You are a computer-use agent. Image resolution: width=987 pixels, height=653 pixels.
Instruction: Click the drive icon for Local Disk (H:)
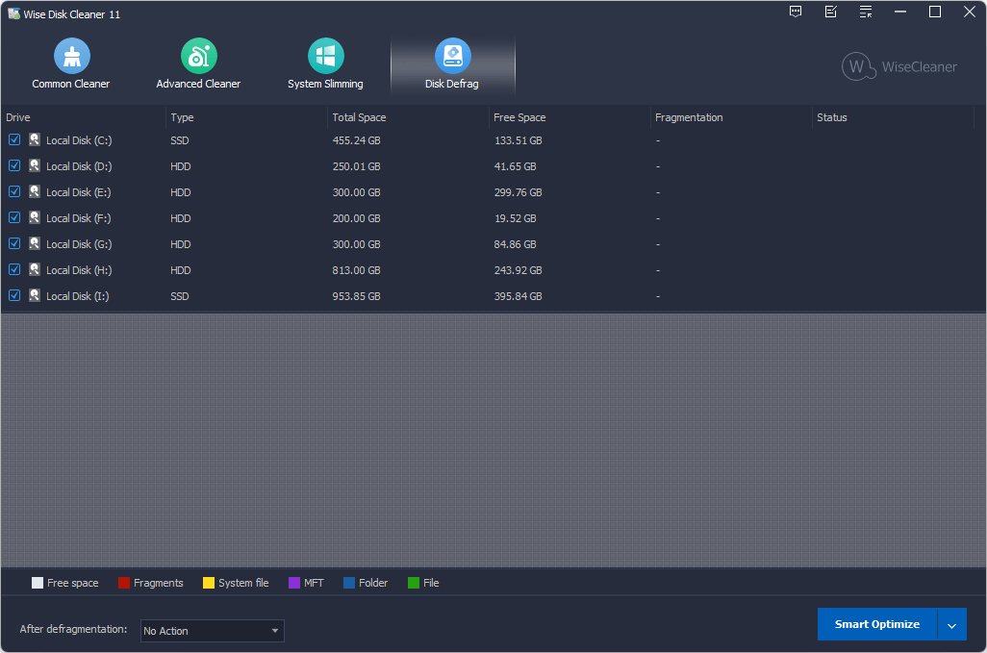(x=35, y=269)
